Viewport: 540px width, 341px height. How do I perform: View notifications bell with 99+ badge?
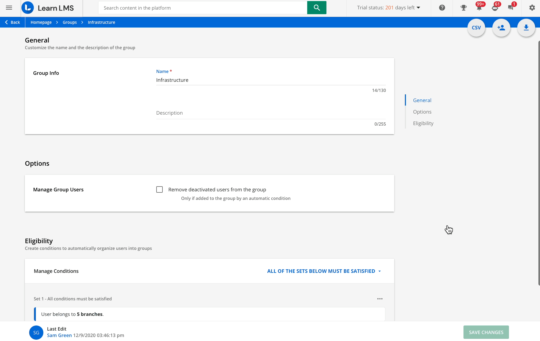pos(479,8)
